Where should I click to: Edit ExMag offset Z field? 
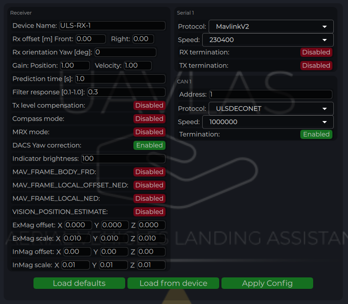pyautogui.click(x=152, y=225)
